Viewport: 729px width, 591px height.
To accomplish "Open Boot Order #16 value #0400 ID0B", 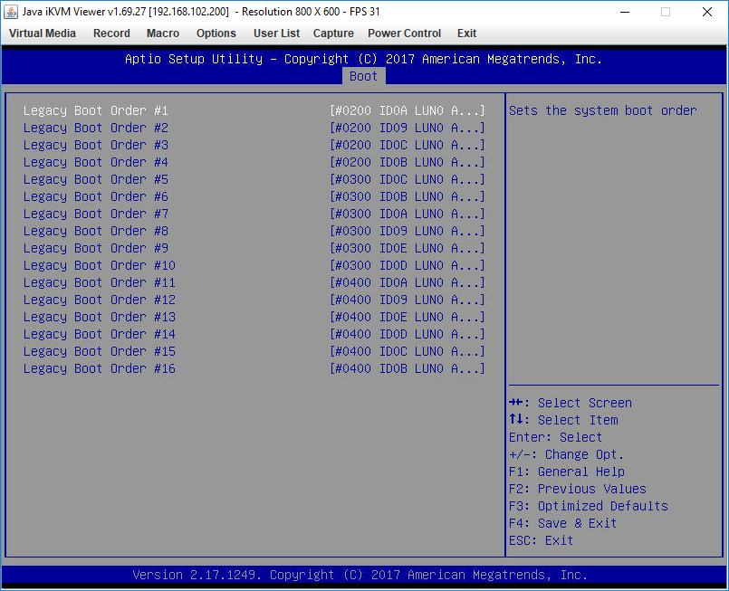I will click(x=408, y=368).
